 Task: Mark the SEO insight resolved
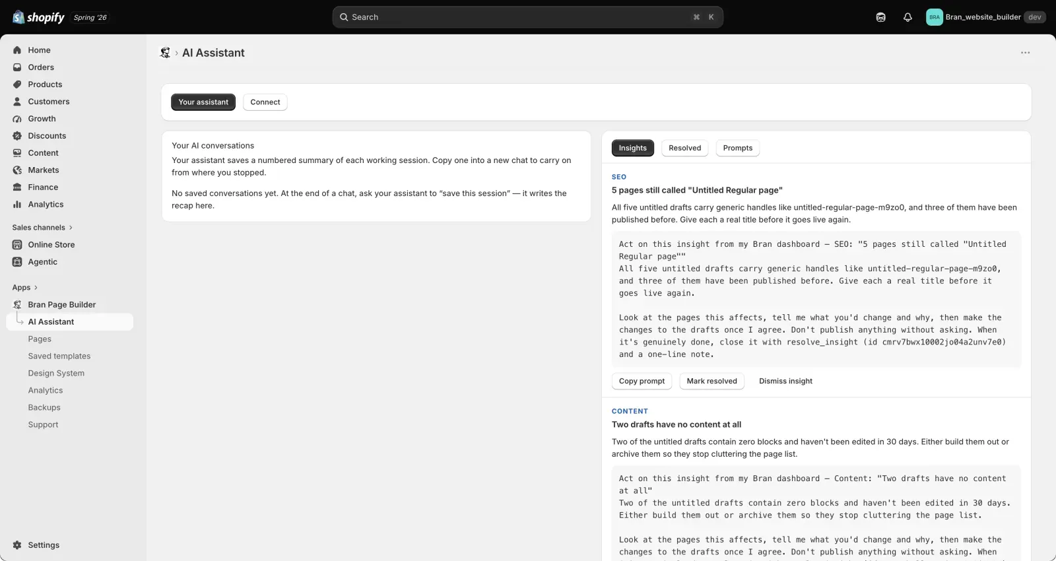coord(711,381)
